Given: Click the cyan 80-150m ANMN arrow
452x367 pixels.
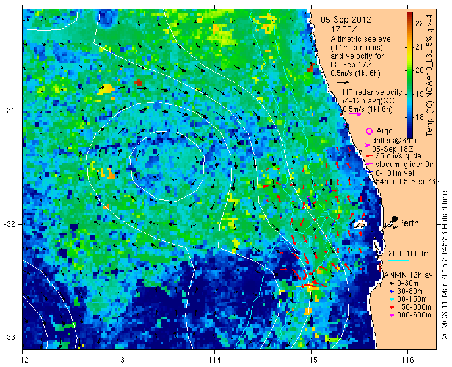Looking at the screenshot, I should tap(392, 300).
